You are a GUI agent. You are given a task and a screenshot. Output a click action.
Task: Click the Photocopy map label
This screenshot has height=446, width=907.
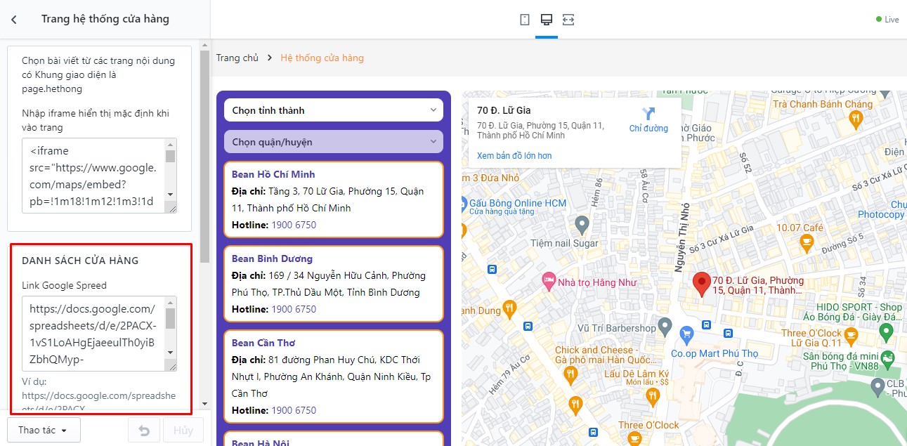[x=881, y=214]
